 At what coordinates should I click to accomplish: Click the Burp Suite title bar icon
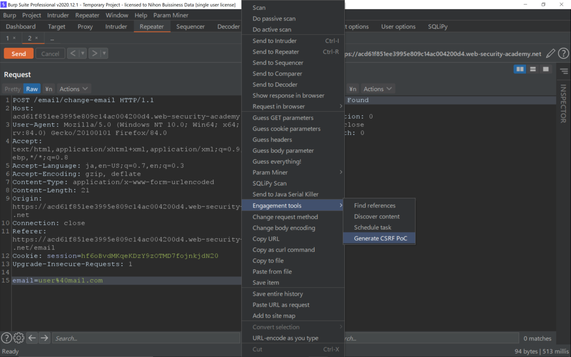(4, 4)
